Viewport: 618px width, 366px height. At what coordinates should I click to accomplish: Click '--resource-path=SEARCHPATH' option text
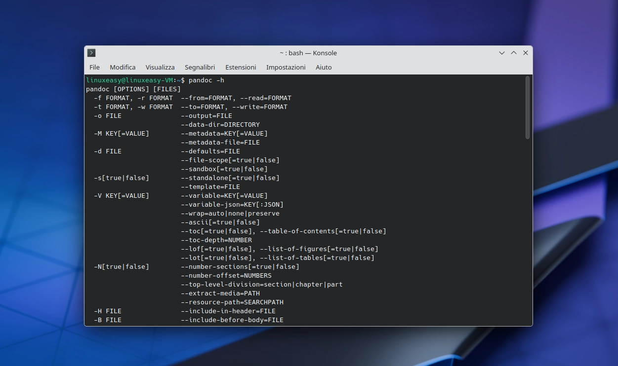tap(232, 302)
